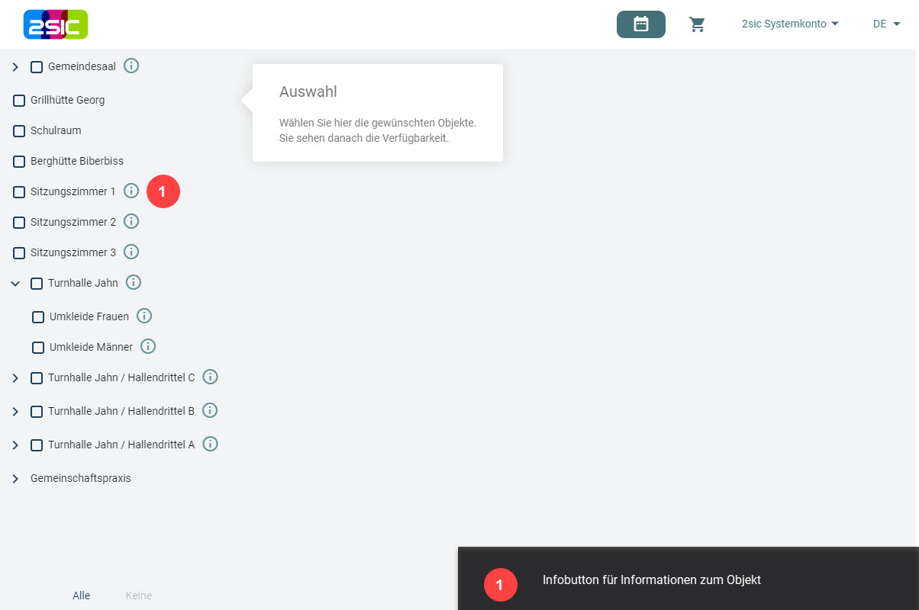919x610 pixels.
Task: Enable the Sitzungszimmer 2 checkbox
Action: tap(19, 223)
